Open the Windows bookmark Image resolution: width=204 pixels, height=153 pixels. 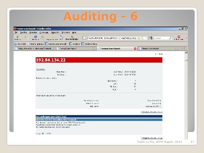[75, 44]
